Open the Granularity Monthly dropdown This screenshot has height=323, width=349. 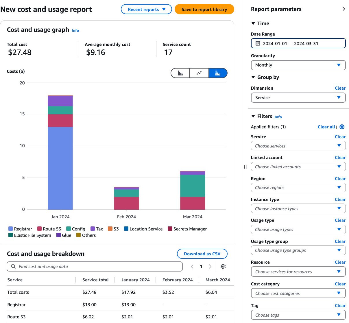coord(298,65)
